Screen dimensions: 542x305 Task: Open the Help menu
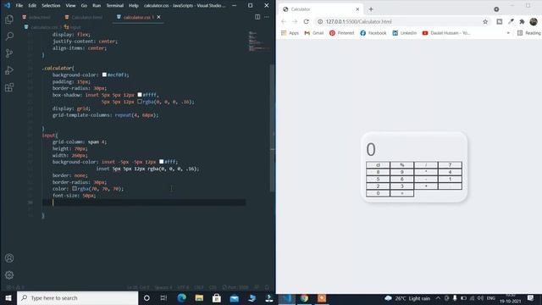[x=134, y=6]
